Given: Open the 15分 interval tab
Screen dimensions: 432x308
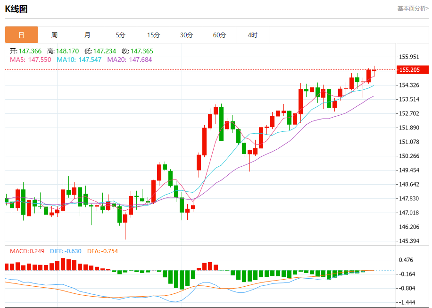Looking at the screenshot, I should [154, 35].
